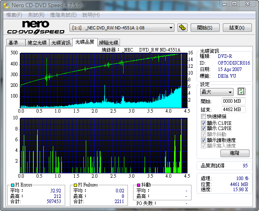Image resolution: width=259 pixels, height=211 pixels.
Task: Click the speed value 15.98 X
Action: pyautogui.click(x=240, y=190)
